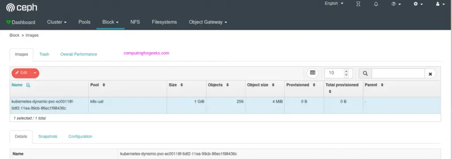This screenshot has width=452, height=159.
Task: Click the '1 selected / 1 total' footer text
Action: (x=30, y=118)
